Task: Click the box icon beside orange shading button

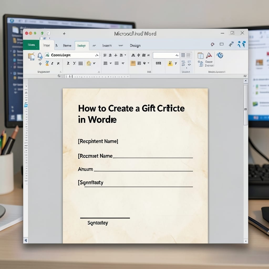Action: tap(139, 63)
